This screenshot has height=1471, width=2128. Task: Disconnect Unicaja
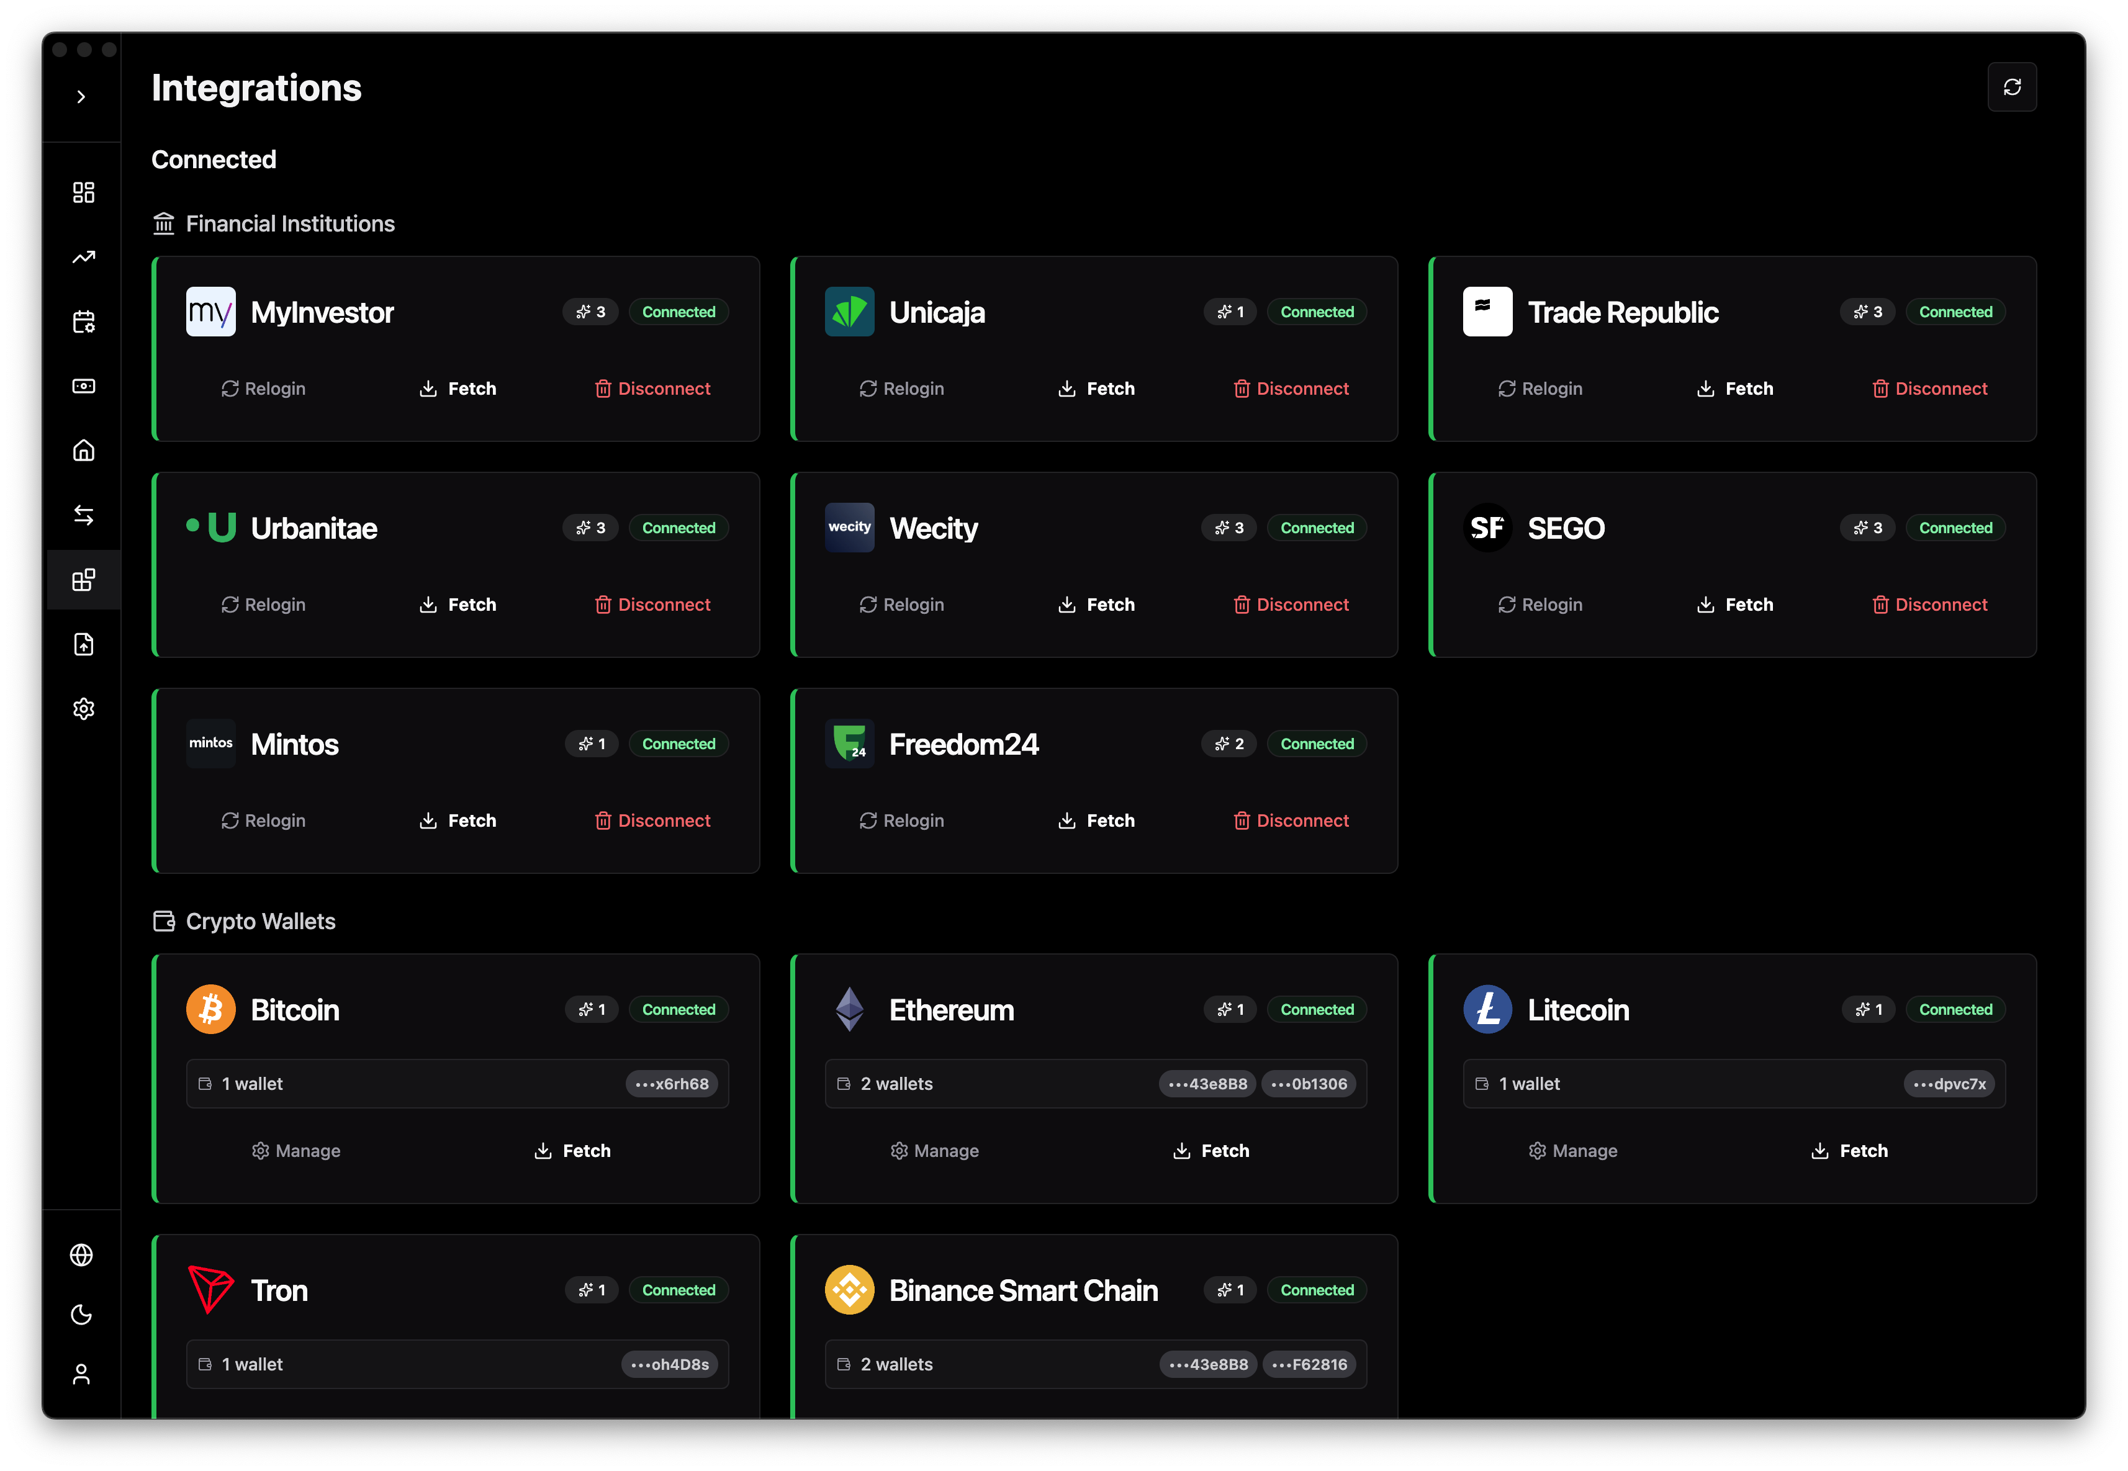pos(1291,389)
